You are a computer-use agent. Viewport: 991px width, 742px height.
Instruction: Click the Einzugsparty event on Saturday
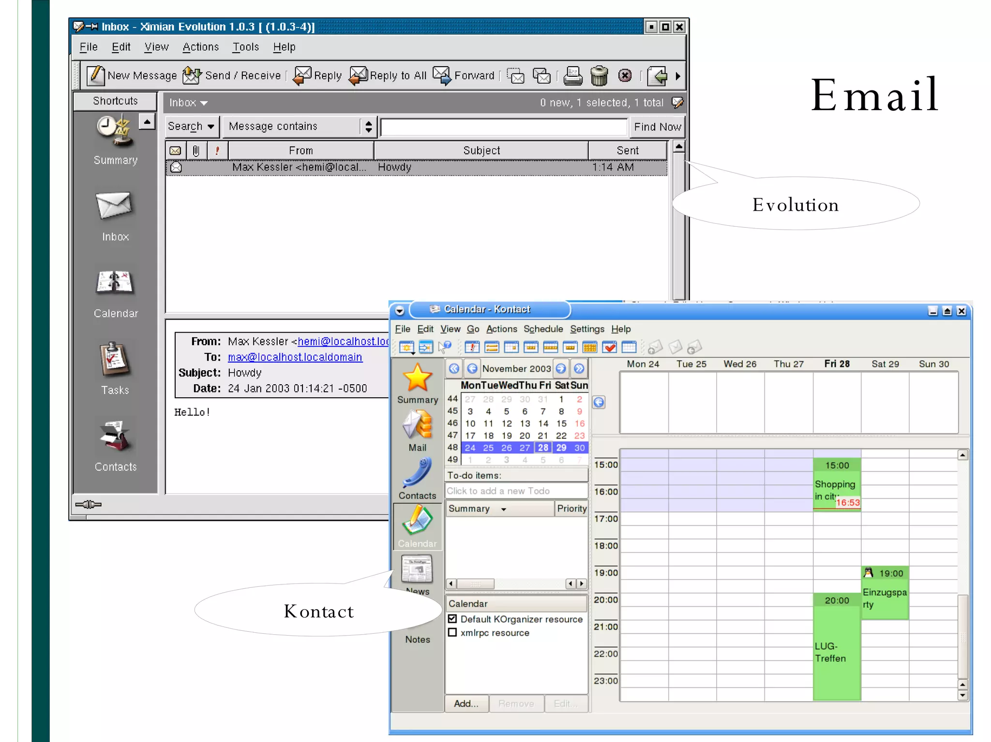tap(885, 593)
